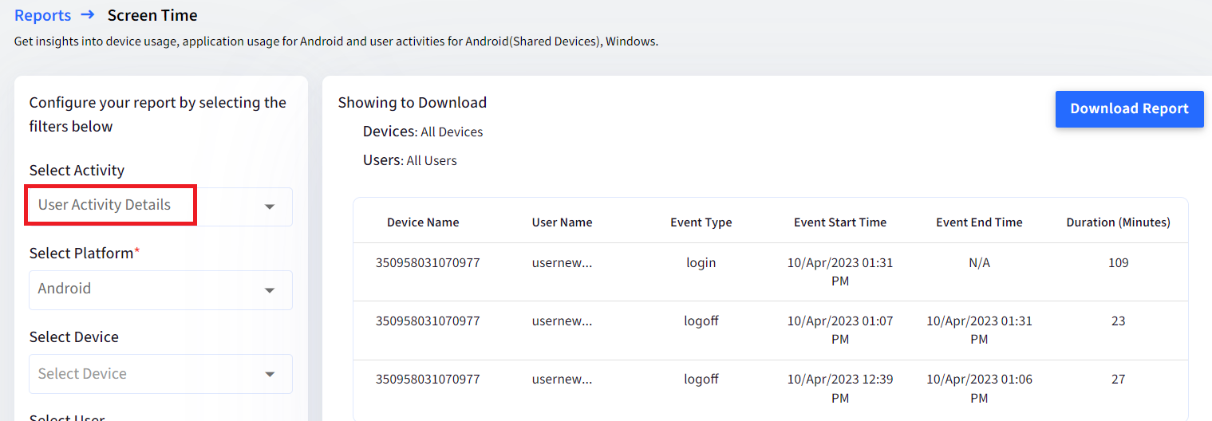
Task: Click the Android platform field
Action: click(x=160, y=290)
